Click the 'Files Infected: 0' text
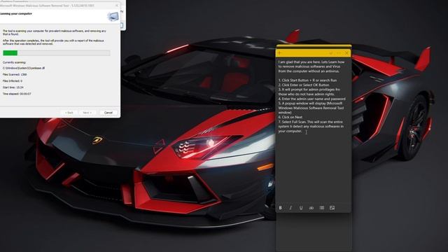This screenshot has height=252, width=448. (x=13, y=81)
